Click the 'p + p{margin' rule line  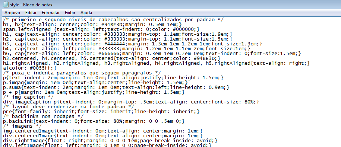coord(94,92)
